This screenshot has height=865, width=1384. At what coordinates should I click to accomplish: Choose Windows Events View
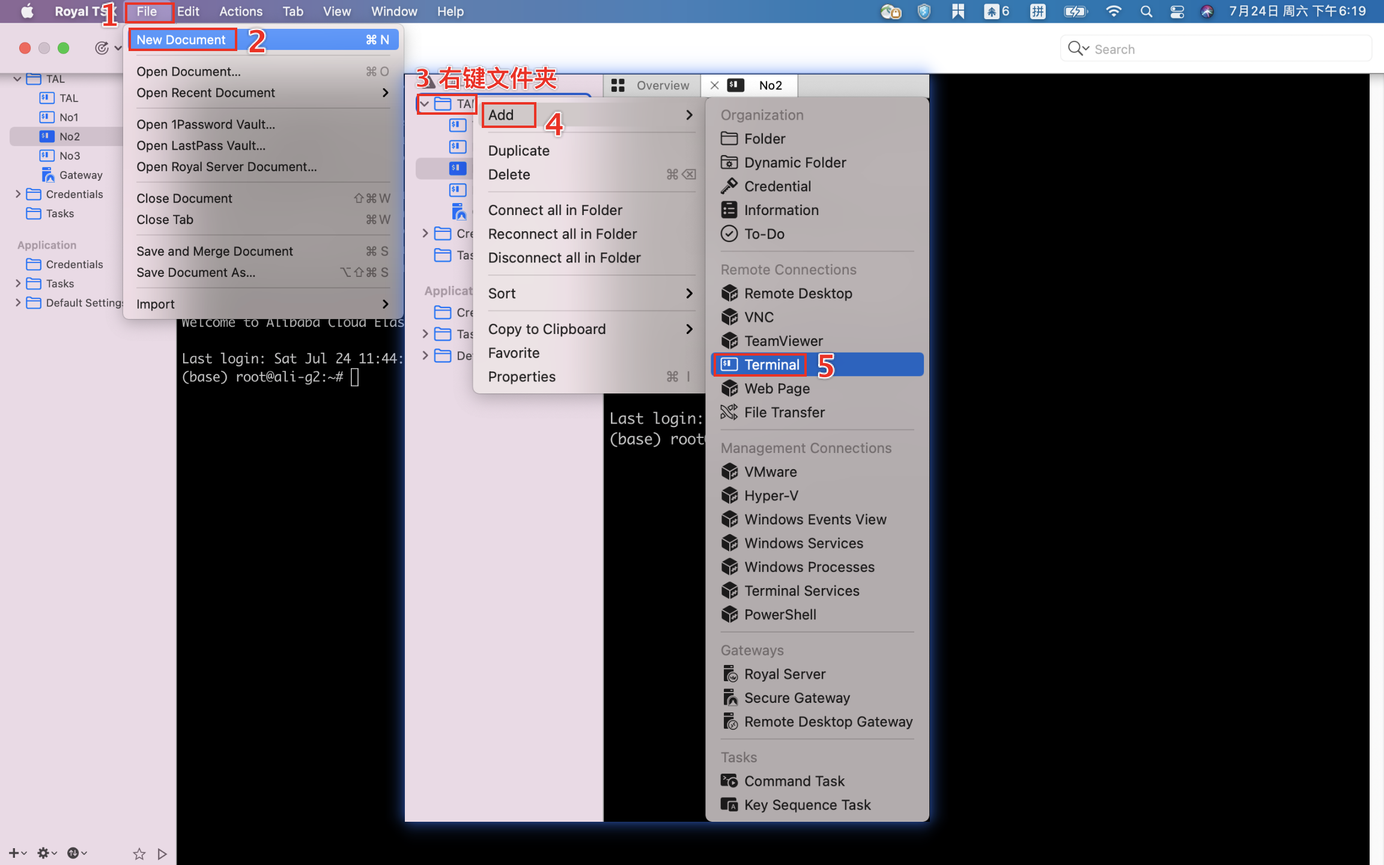pyautogui.click(x=817, y=520)
